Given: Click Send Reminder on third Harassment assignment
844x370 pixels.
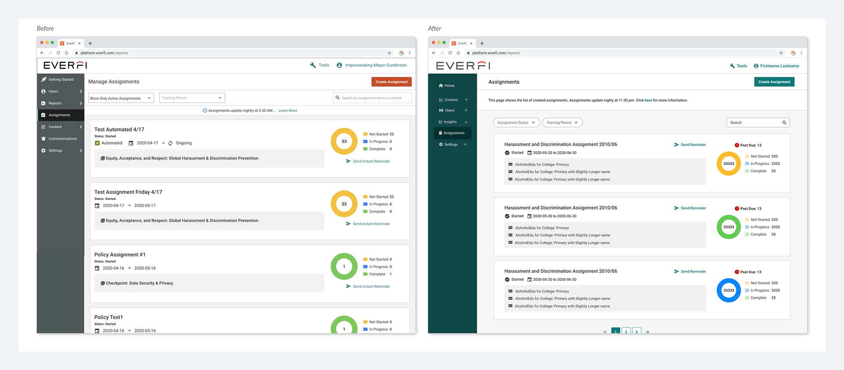Looking at the screenshot, I should point(690,272).
